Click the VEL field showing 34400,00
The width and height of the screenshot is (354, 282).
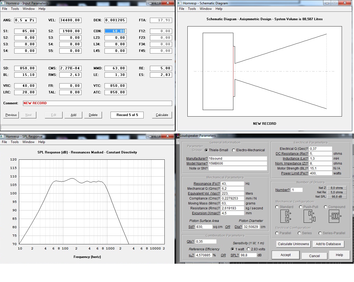pos(70,20)
